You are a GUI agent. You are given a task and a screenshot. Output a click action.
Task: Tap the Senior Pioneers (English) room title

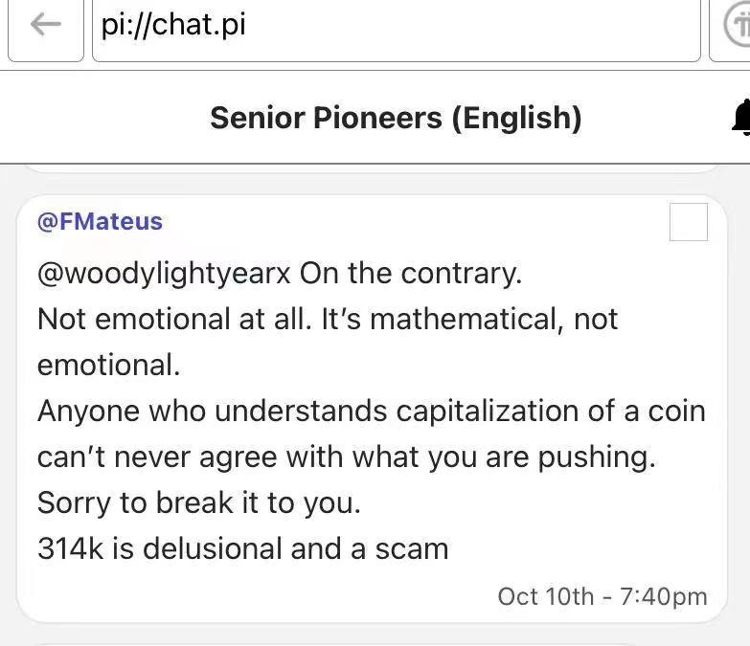[x=396, y=118]
